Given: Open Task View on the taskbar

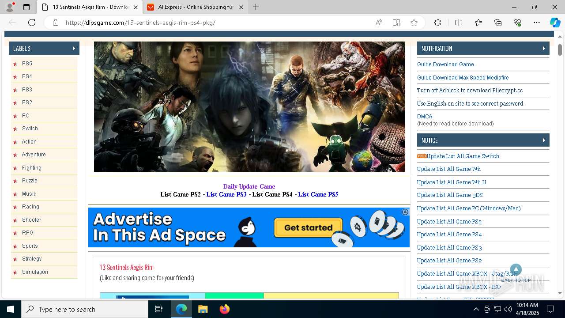Looking at the screenshot, I should (159, 309).
